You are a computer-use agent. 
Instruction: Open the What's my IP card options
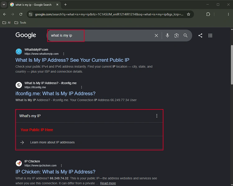pos(157,116)
